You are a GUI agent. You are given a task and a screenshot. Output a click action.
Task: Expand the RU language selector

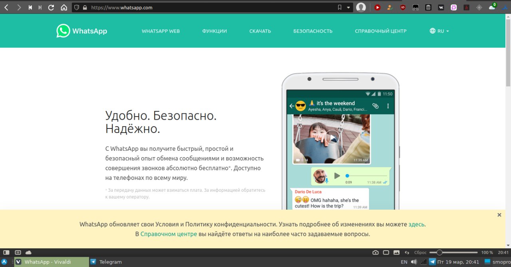[x=439, y=31]
